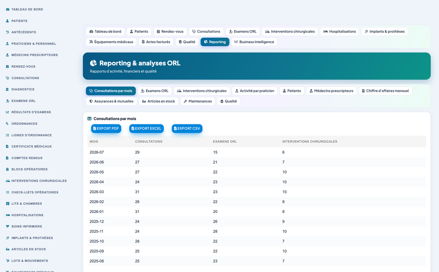Click the Lits & Chambres hospital icon
This screenshot has height=272, width=439.
(8, 204)
